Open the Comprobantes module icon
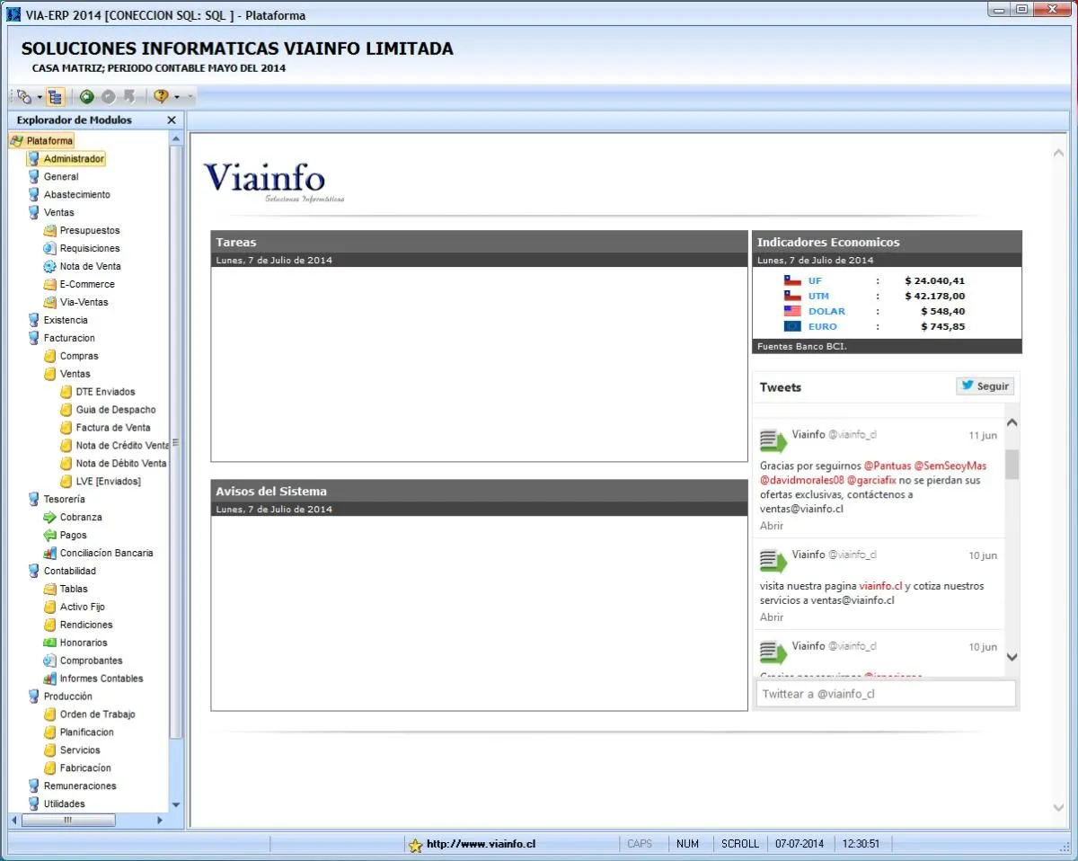The height and width of the screenshot is (861, 1078). 50,661
